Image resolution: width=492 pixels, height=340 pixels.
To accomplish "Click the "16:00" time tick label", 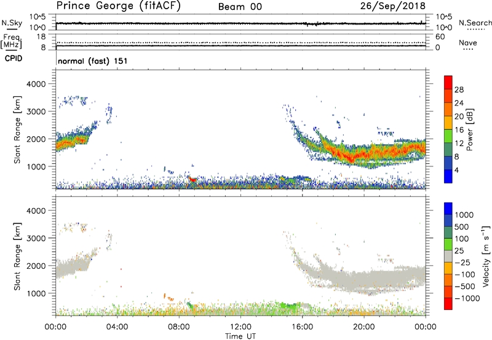I will pyautogui.click(x=302, y=327).
